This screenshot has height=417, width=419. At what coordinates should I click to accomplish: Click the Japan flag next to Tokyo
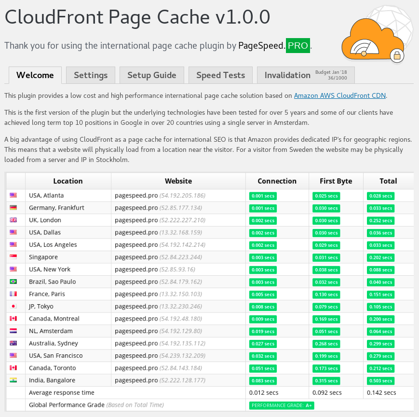13,306
